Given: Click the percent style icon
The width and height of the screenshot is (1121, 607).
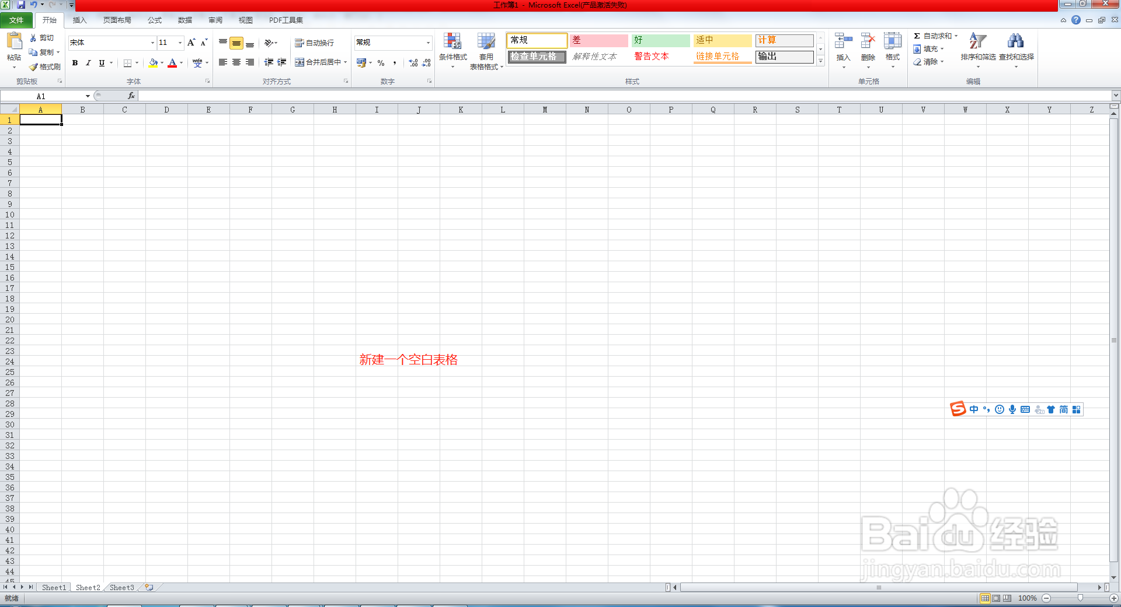Looking at the screenshot, I should click(x=381, y=63).
